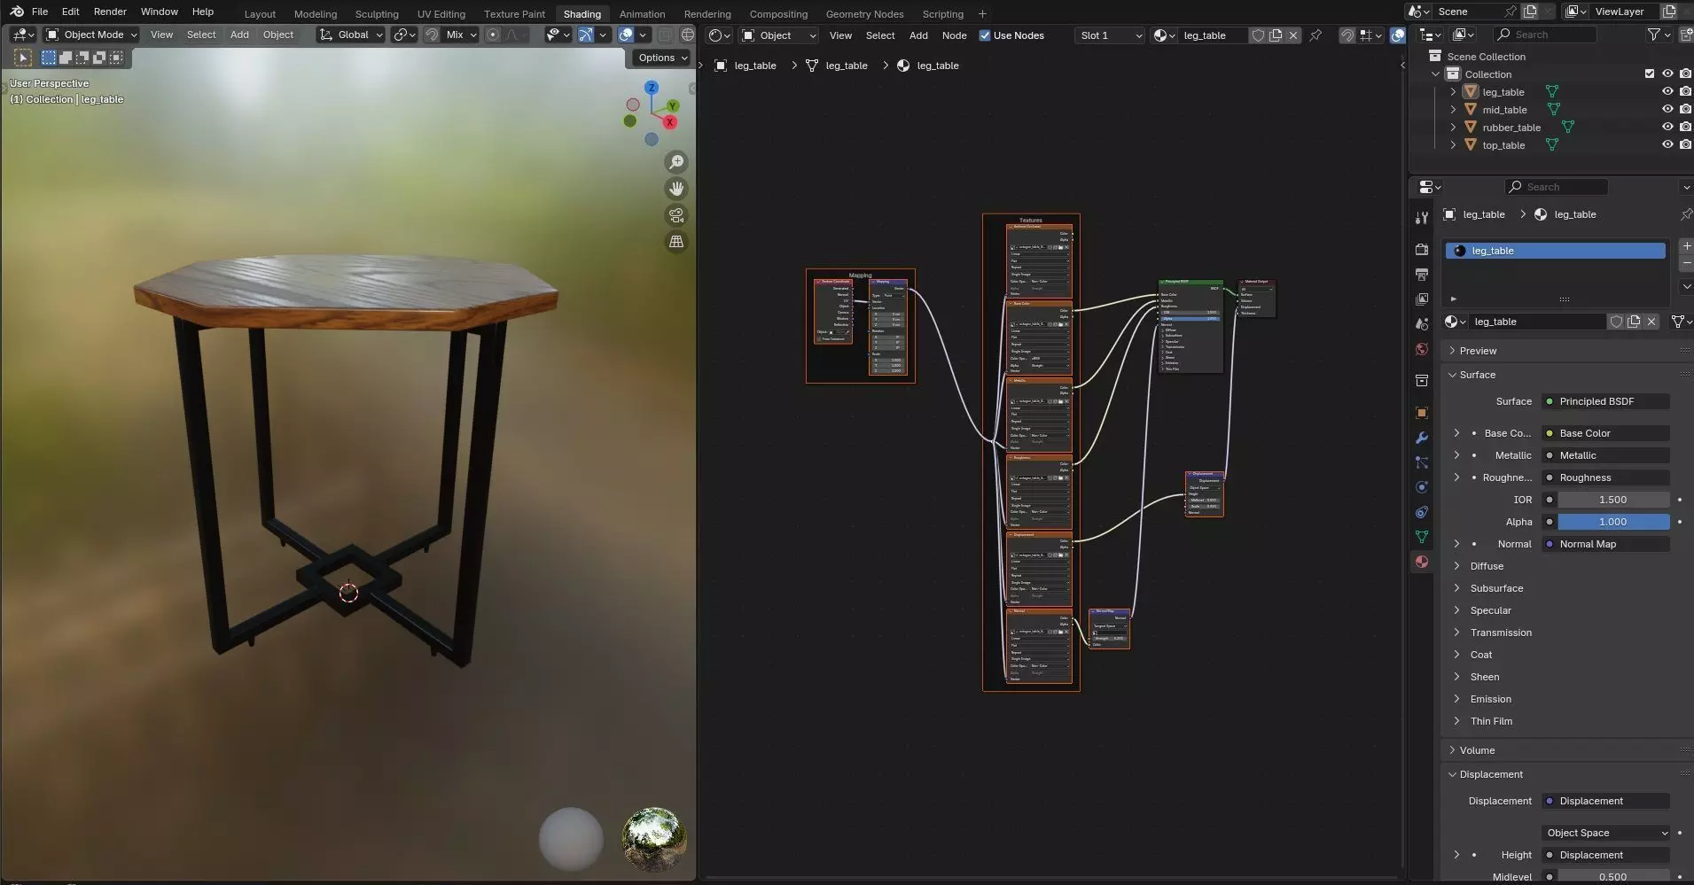Open the Scene properties tab
Screen dimensions: 1694x885
click(1422, 324)
